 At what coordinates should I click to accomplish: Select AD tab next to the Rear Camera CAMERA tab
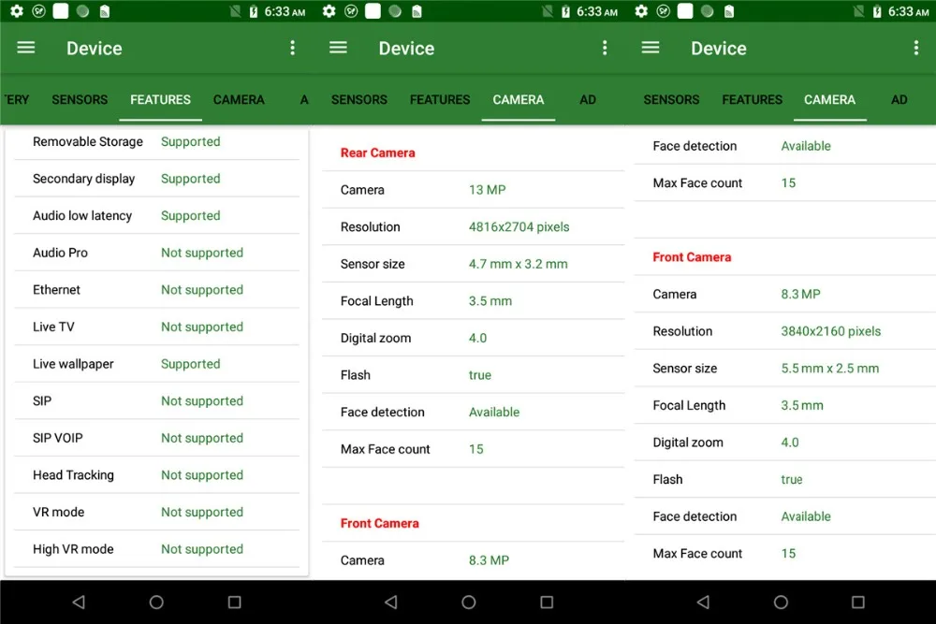pyautogui.click(x=588, y=99)
